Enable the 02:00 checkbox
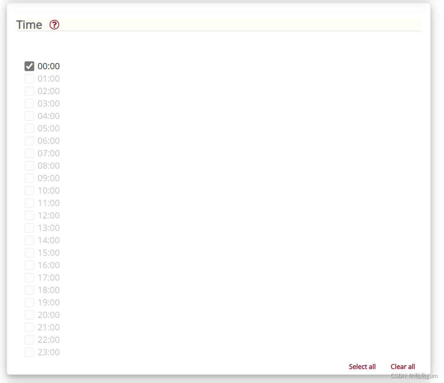The width and height of the screenshot is (444, 383). [29, 91]
